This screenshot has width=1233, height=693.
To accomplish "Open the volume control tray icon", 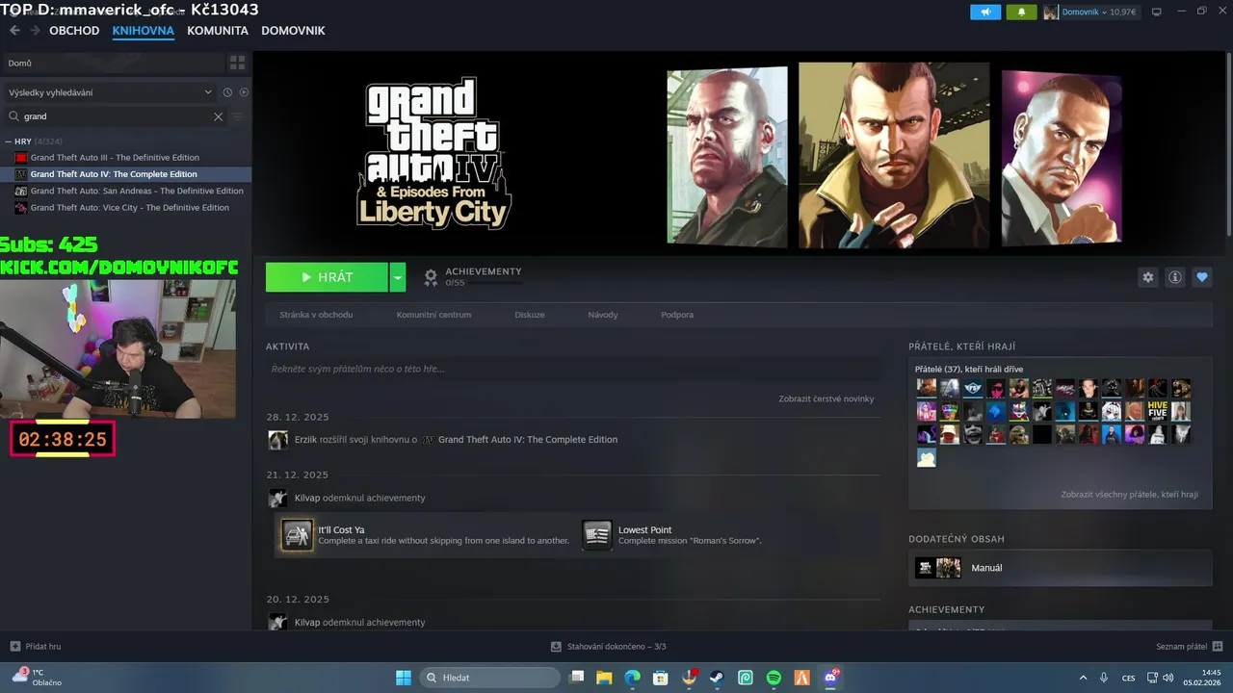I will [x=1168, y=678].
